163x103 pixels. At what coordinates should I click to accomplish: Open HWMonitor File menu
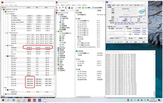tap(2, 5)
